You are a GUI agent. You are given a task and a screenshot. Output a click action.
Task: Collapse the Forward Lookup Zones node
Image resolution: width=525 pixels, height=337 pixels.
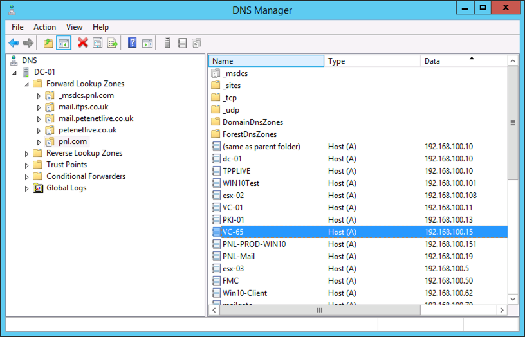click(26, 84)
